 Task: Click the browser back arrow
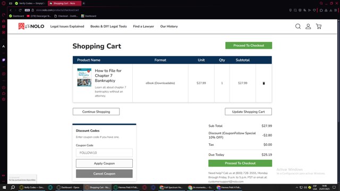pyautogui.click(x=11, y=10)
